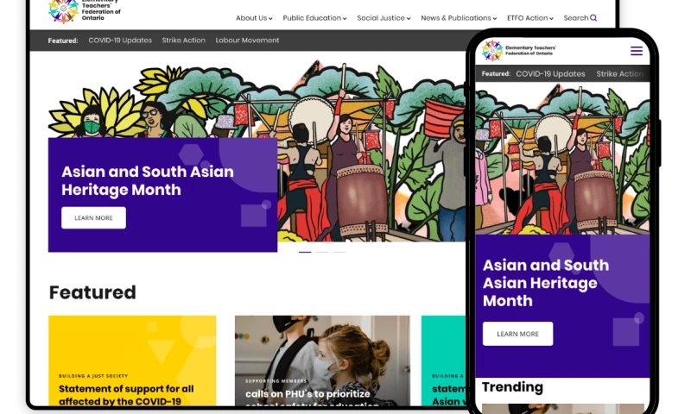Select the first carousel slide indicator
The width and height of the screenshot is (691, 414).
click(x=305, y=252)
